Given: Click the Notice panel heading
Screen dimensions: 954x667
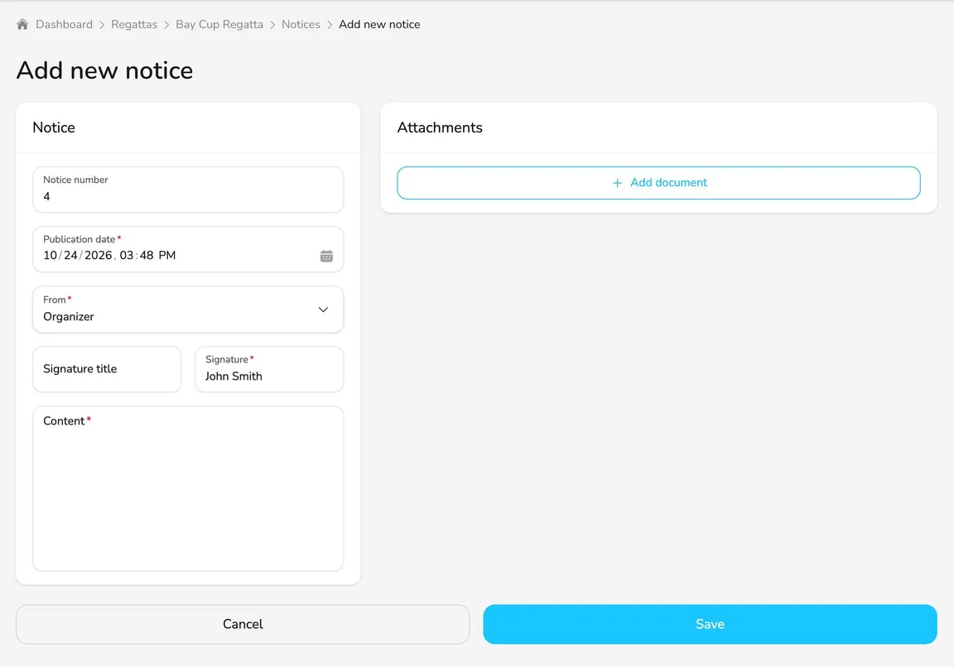Looking at the screenshot, I should pyautogui.click(x=54, y=127).
